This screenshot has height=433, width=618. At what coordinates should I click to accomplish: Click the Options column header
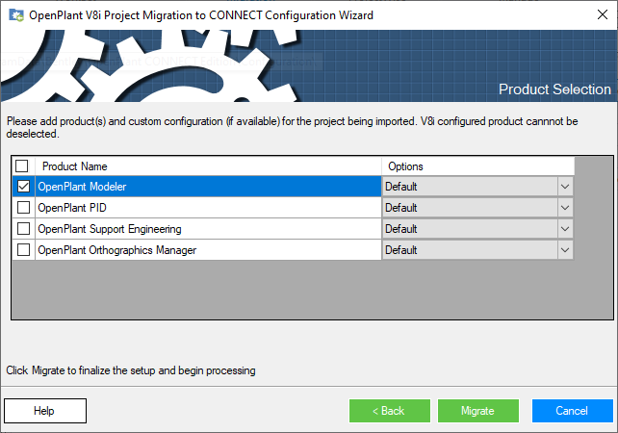(478, 166)
